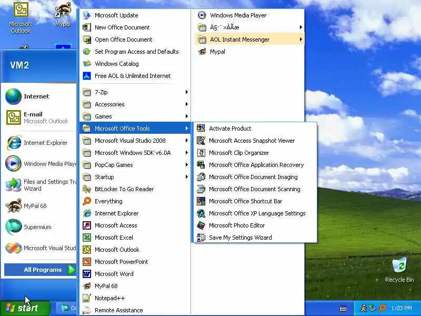
Task: Expand the AOL Instant Messenger arrow
Action: (x=300, y=39)
